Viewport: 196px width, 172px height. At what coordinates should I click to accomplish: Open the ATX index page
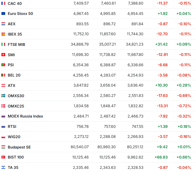(11, 85)
